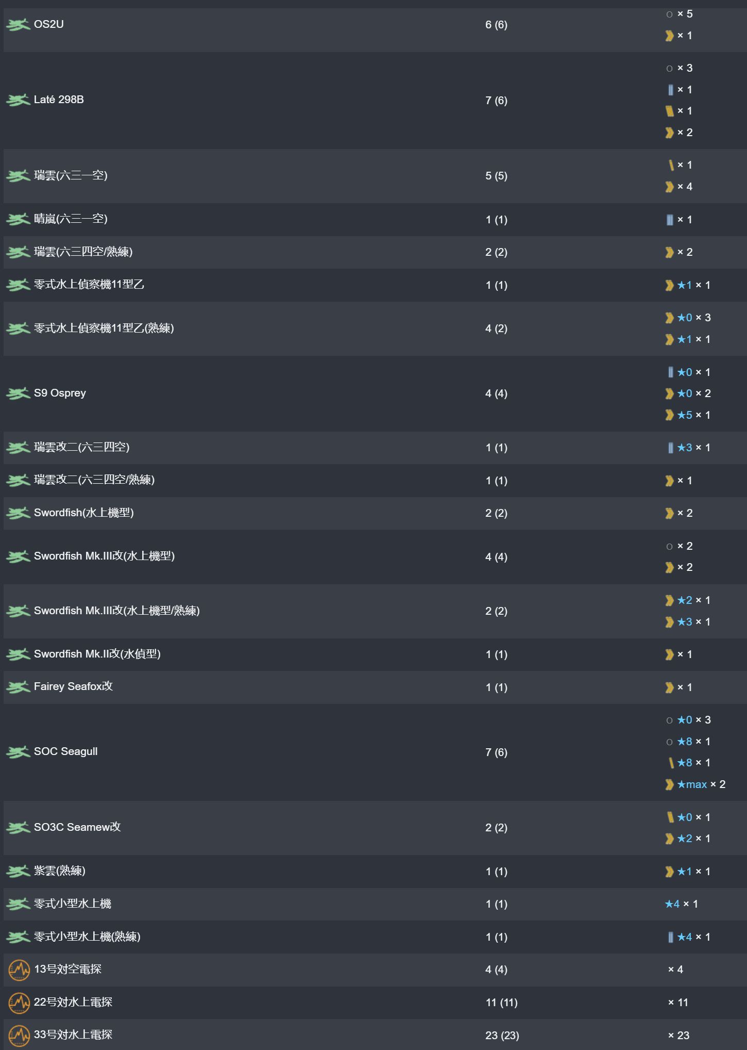
Task: Click the seaplane icon beside 紫雲(熟練)
Action: click(18, 871)
